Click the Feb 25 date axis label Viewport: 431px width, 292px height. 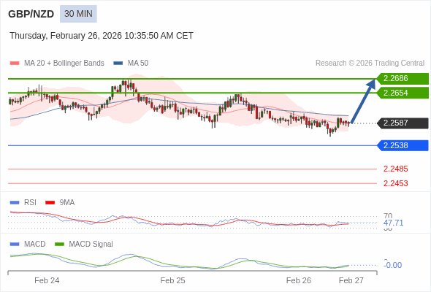[172, 281]
